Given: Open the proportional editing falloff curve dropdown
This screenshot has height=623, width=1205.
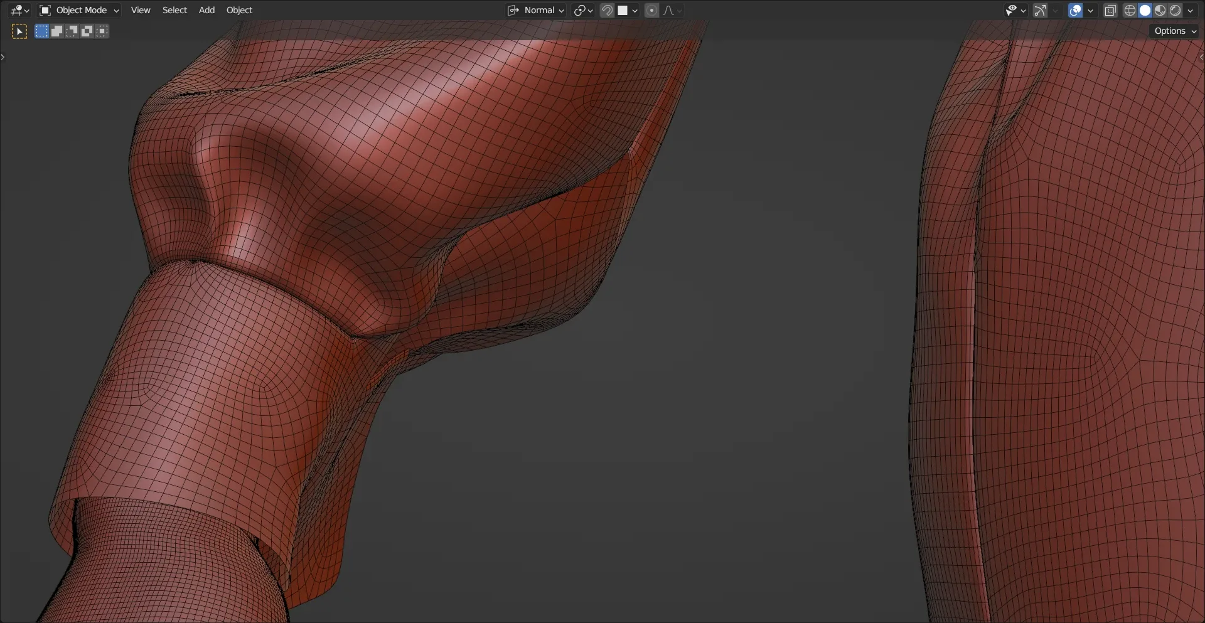Looking at the screenshot, I should point(672,10).
